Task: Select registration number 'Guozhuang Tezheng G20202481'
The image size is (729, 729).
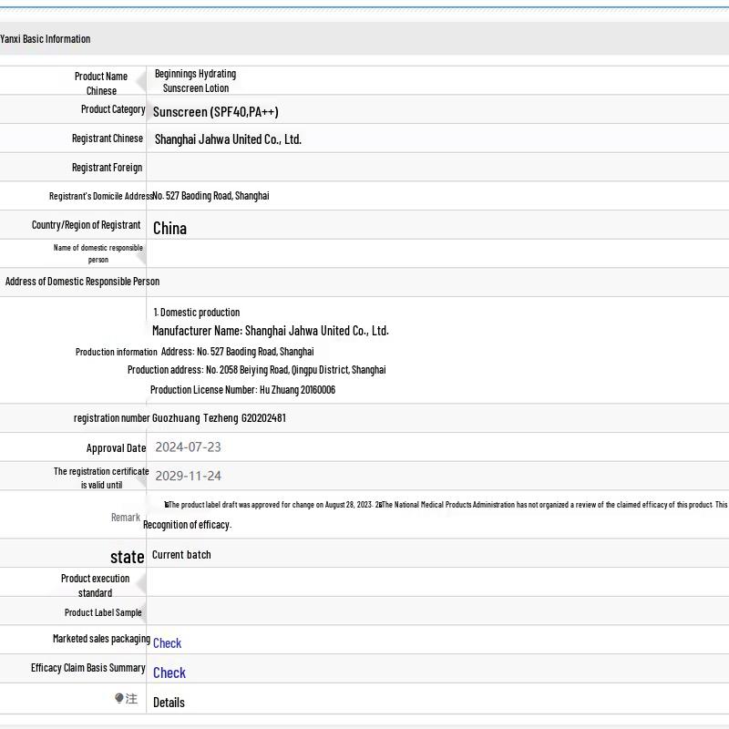Action: (219, 418)
